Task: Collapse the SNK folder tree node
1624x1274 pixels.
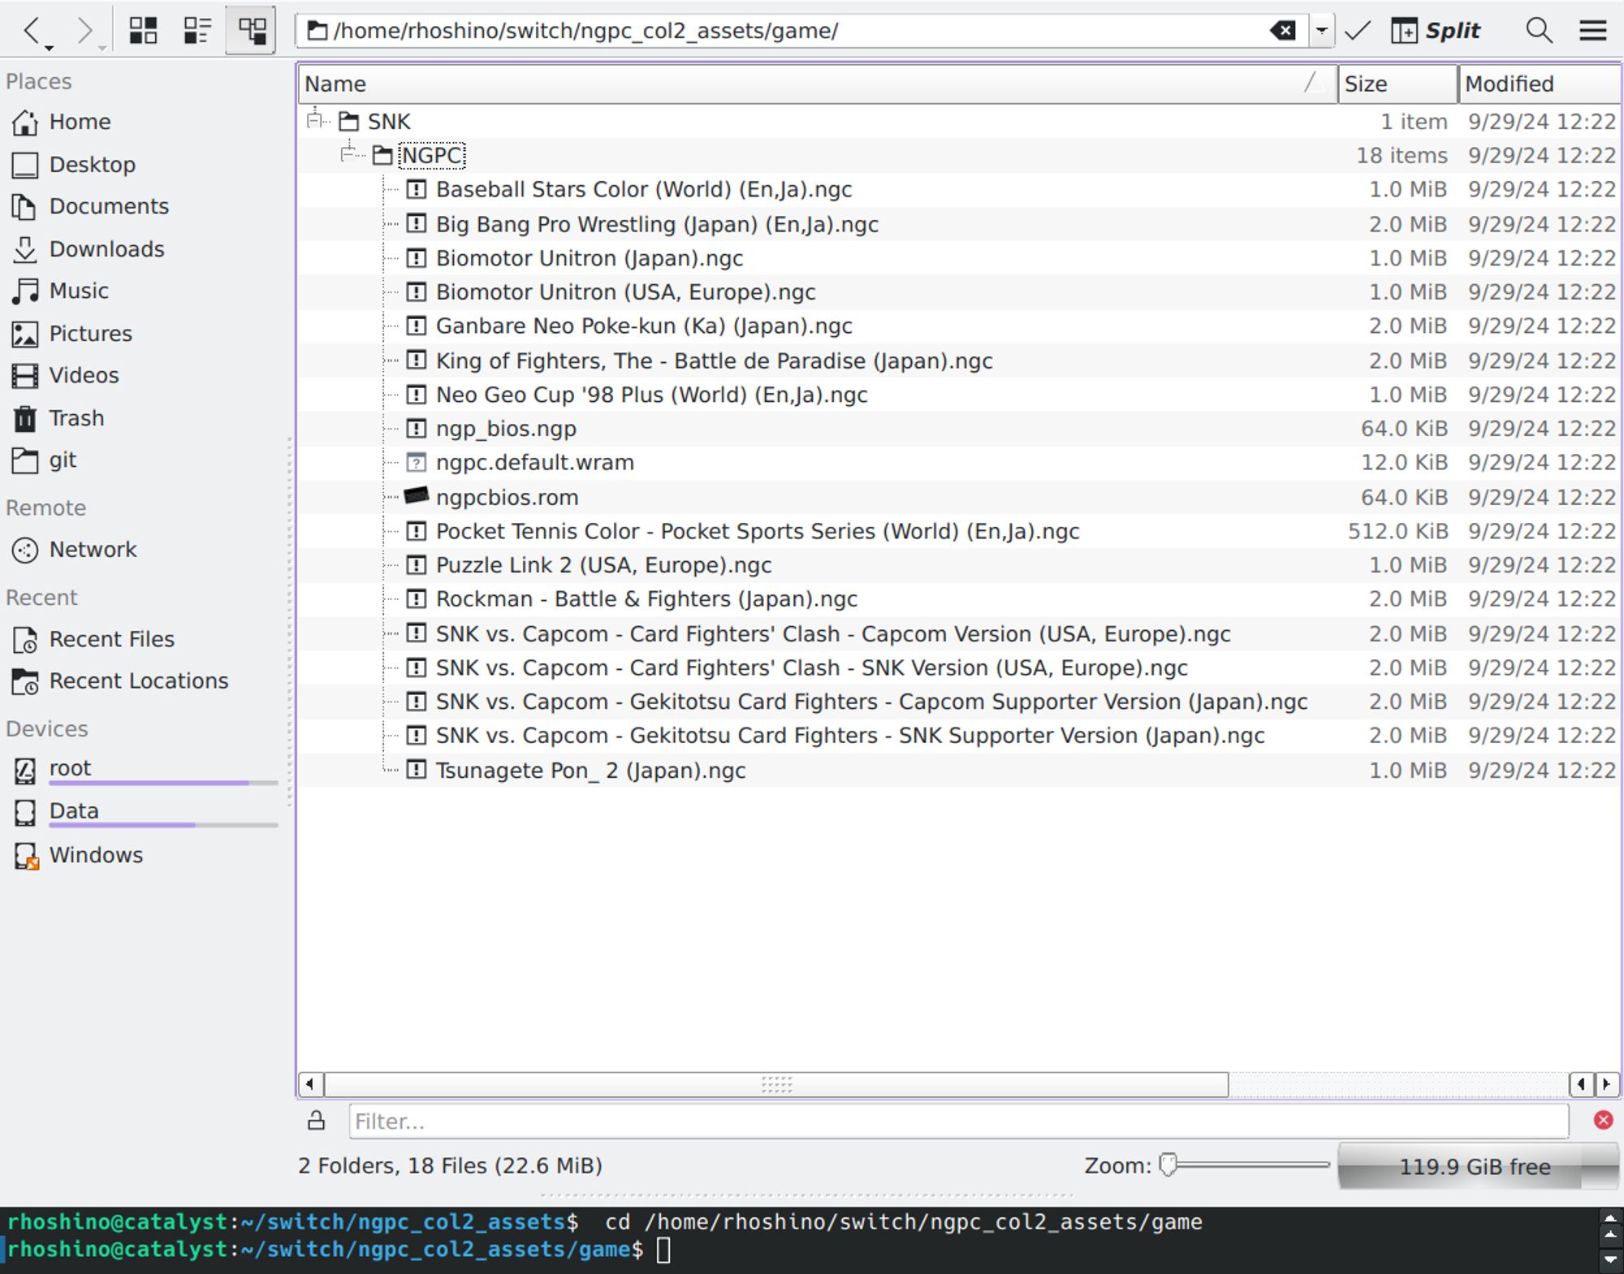Action: (315, 121)
